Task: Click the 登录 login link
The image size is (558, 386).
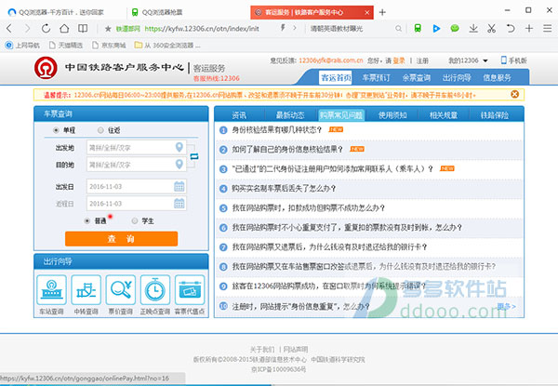Action: pos(399,60)
